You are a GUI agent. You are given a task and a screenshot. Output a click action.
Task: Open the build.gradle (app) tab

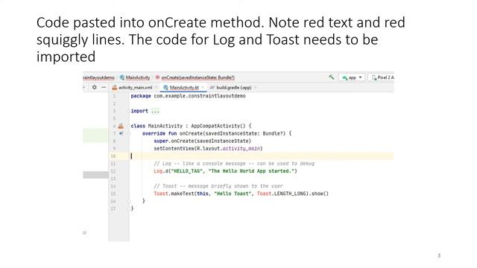(230, 88)
